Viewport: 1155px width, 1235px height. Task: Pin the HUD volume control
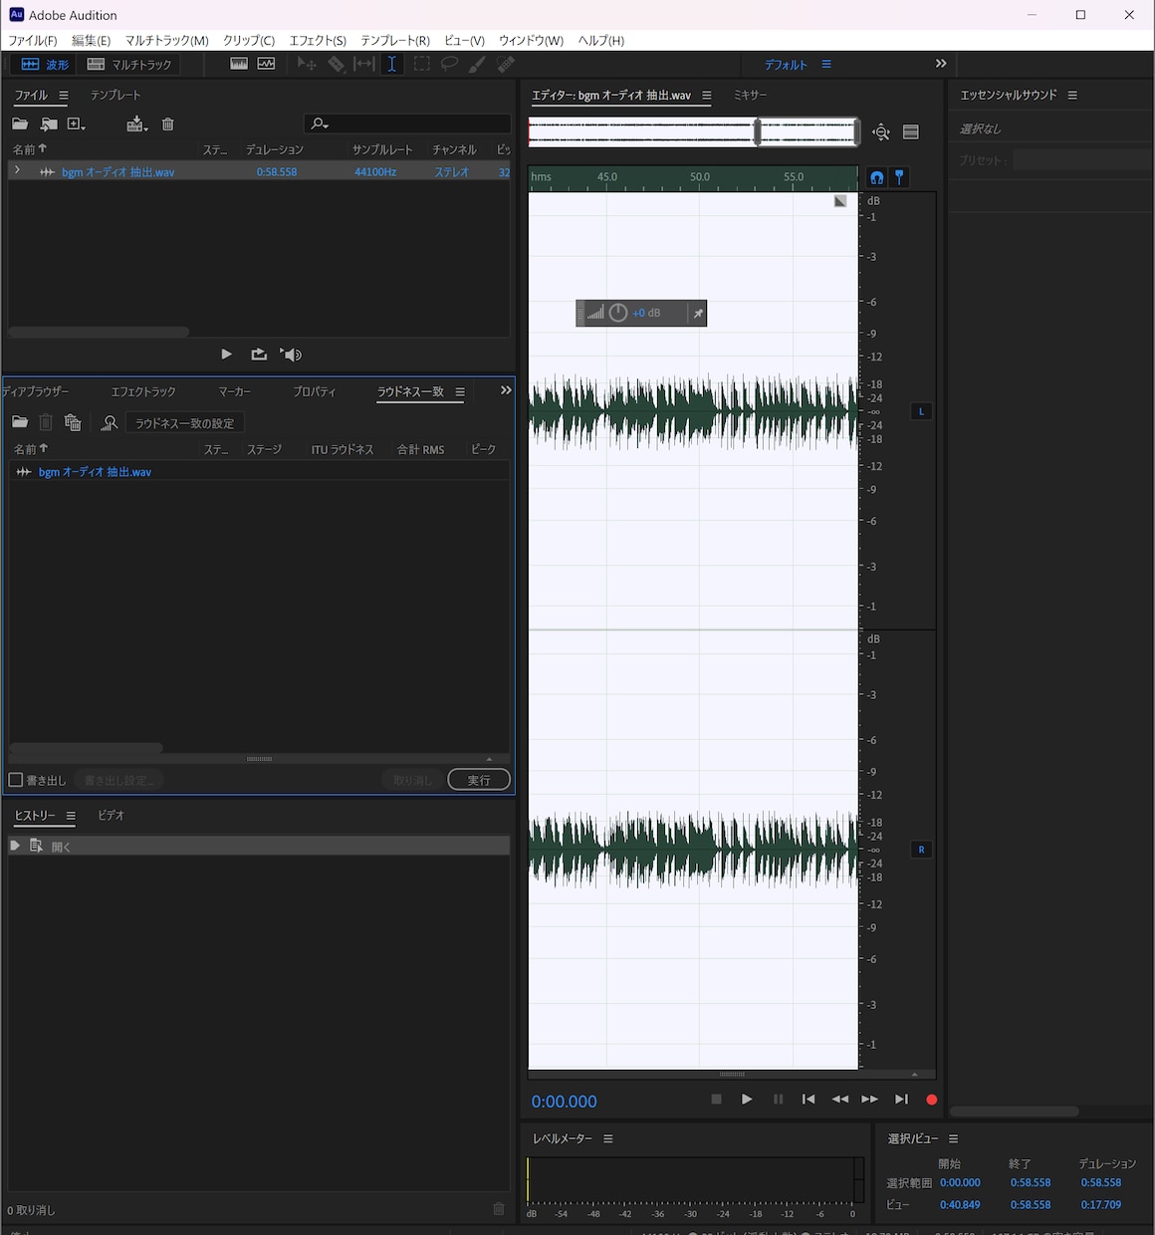[x=698, y=314]
